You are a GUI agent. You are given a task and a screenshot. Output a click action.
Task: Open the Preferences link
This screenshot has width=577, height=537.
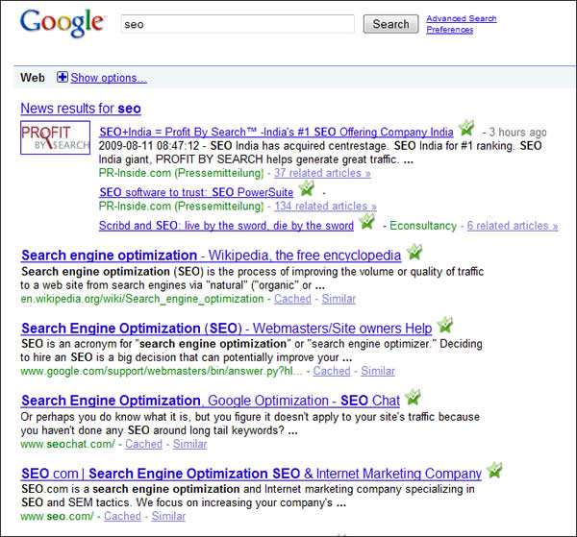[x=449, y=30]
